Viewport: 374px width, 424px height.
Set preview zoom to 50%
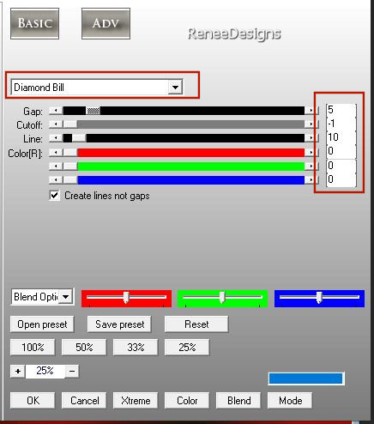point(84,348)
